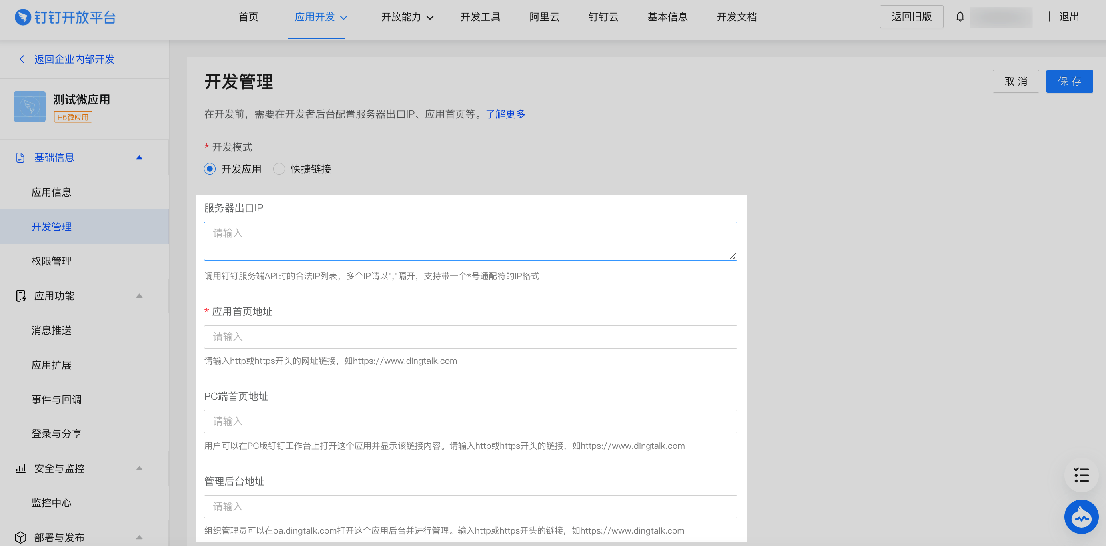Screen dimensions: 1106x546
Task: Select the 开发应用 radio option
Action: 210,169
